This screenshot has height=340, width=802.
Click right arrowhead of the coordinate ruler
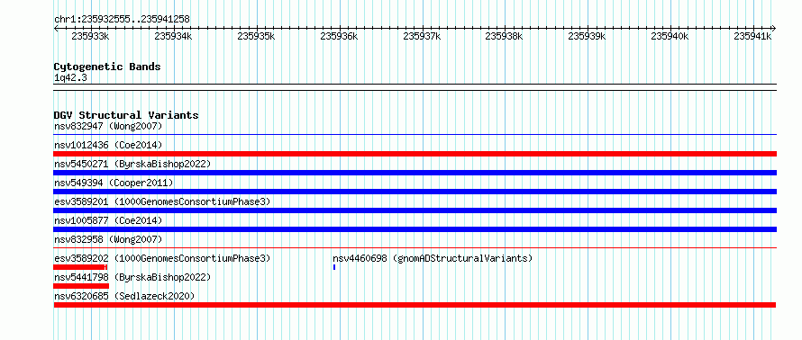pyautogui.click(x=773, y=28)
